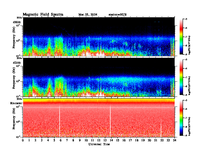This screenshot has height=161, width=208.
Task: Click the x-axis tick label "0"
Action: [x=23, y=140]
